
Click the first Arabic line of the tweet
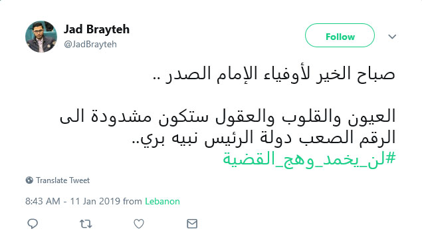tap(274, 74)
